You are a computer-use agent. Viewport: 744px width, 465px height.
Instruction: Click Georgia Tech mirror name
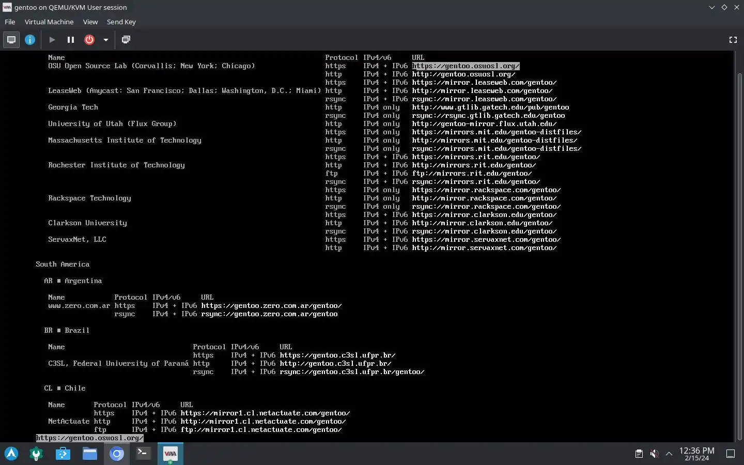[x=73, y=107]
